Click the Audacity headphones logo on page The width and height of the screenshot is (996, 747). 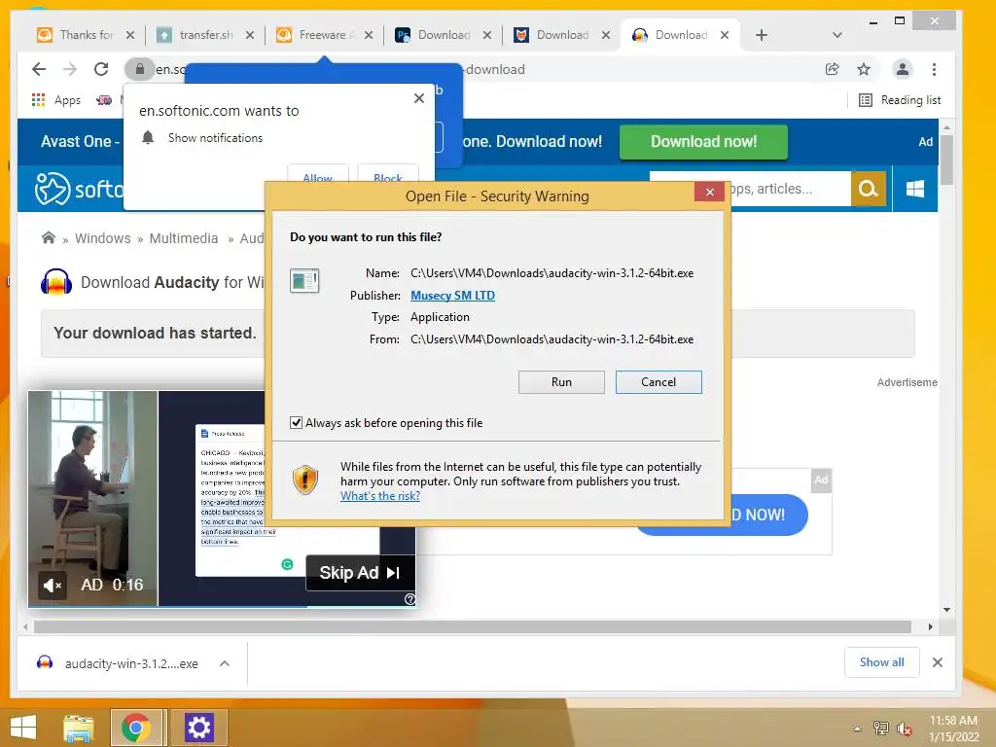(x=55, y=282)
